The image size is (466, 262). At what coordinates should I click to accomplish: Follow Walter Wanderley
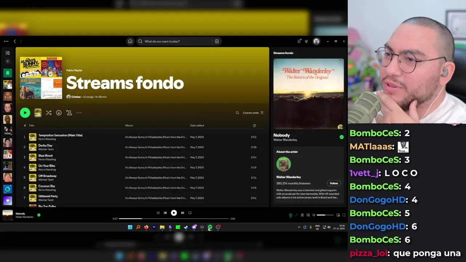tap(334, 183)
